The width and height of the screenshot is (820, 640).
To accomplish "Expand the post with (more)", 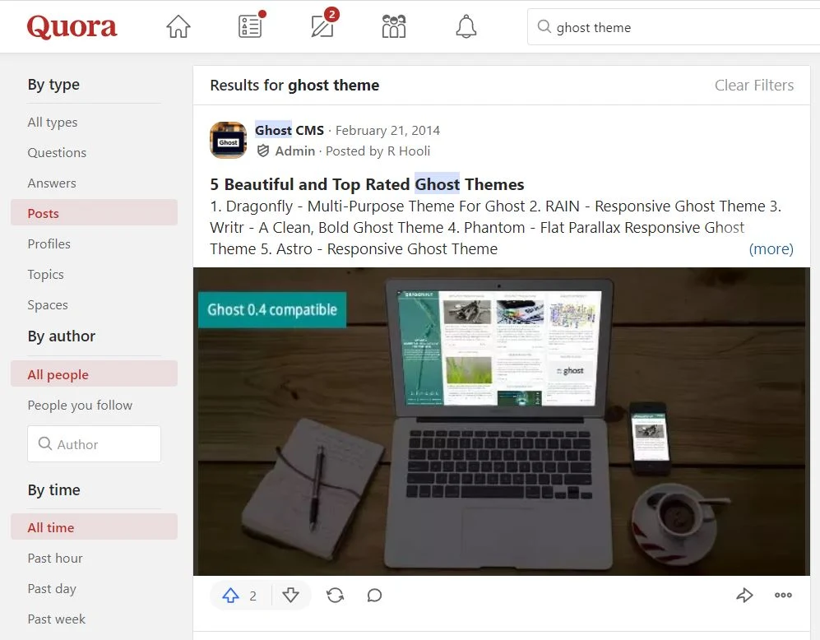I will (x=771, y=249).
